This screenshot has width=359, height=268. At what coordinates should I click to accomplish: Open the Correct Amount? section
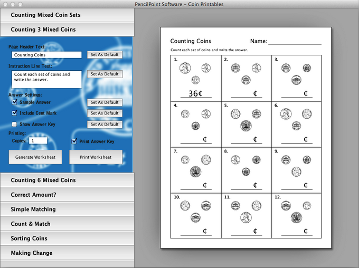(67, 195)
